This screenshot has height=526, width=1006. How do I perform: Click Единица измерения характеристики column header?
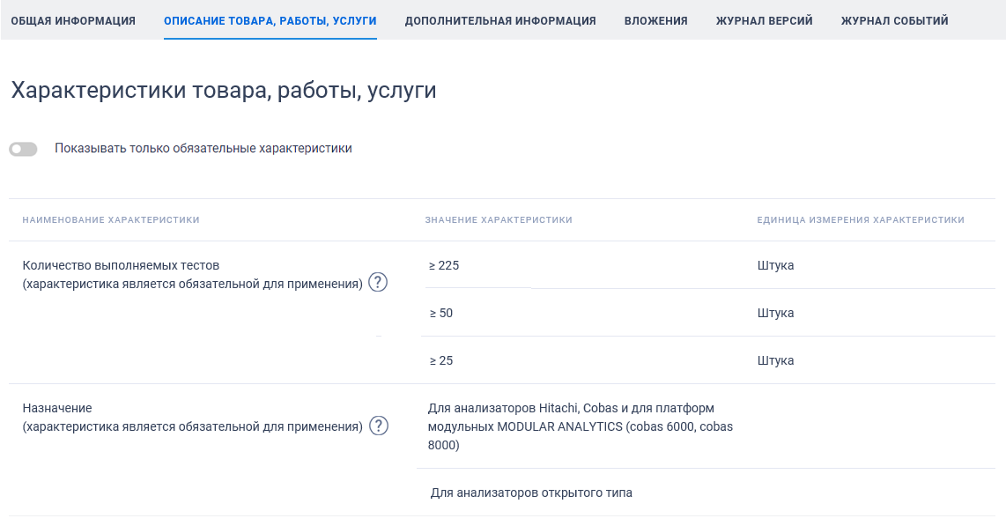click(x=861, y=219)
